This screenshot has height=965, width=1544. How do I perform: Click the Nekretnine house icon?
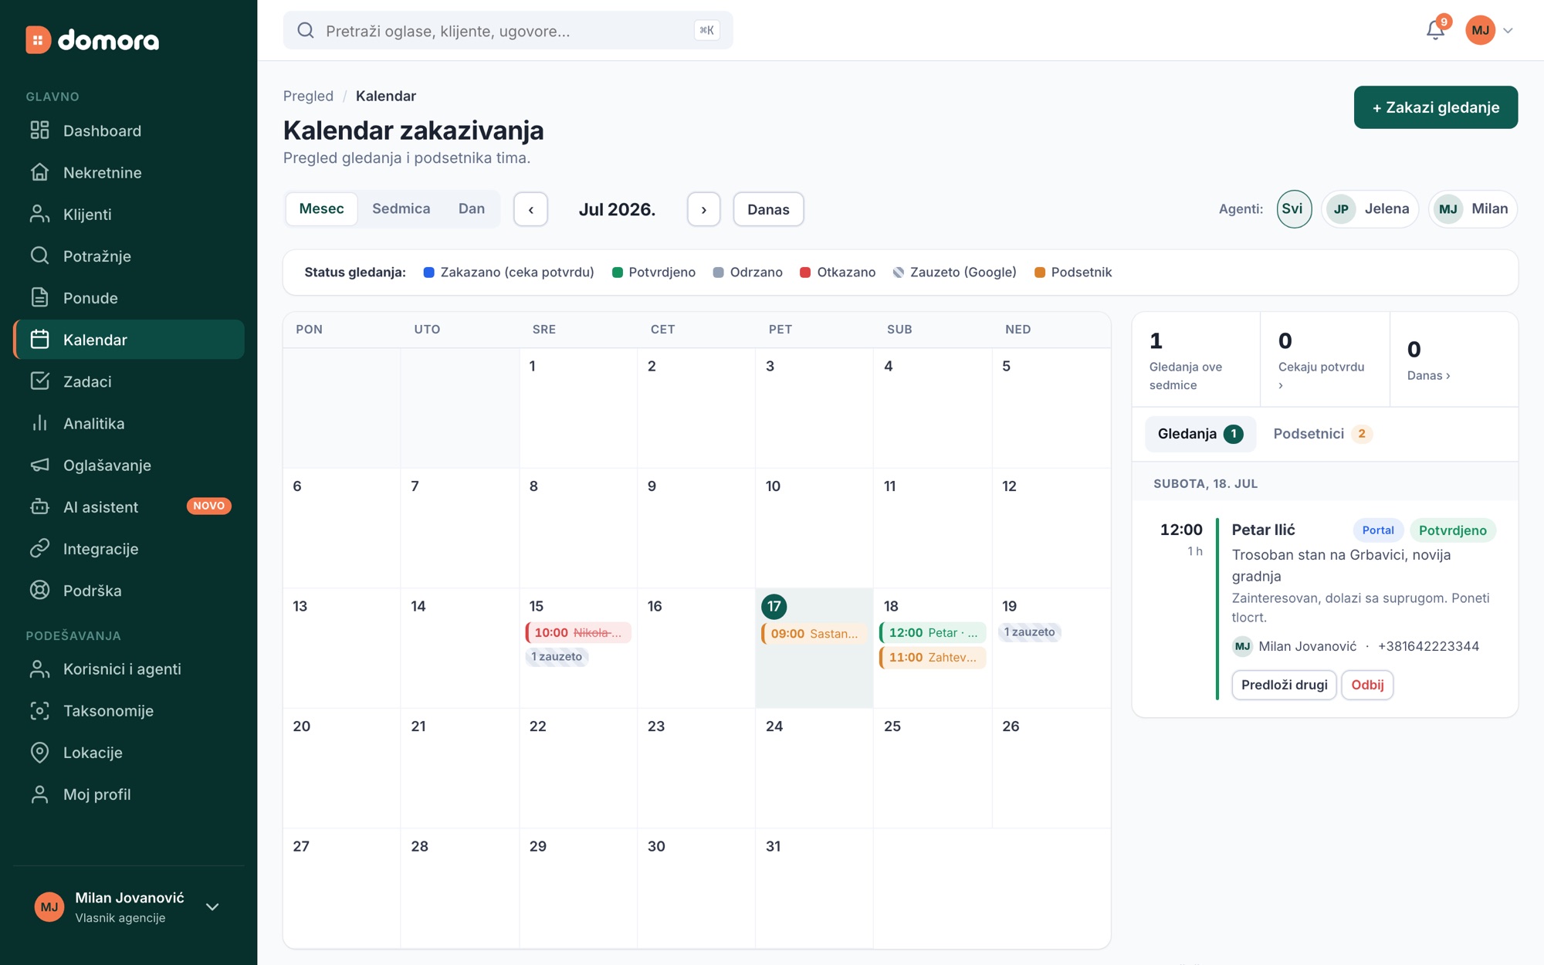coord(39,172)
